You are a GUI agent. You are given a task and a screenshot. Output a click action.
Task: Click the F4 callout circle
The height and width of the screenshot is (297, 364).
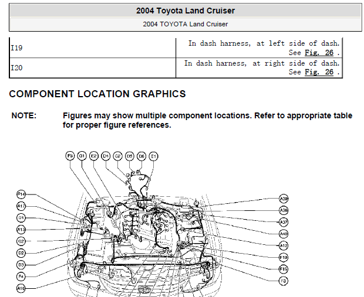[x=21, y=276]
